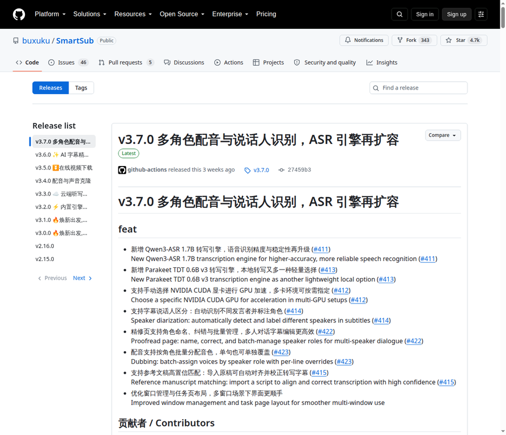Viewport: 506px width, 435px height.
Task: Open the Discussions tab
Action: [x=184, y=62]
